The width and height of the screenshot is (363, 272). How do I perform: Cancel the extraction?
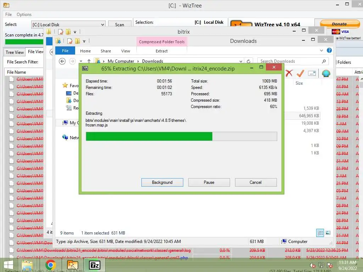[256, 182]
